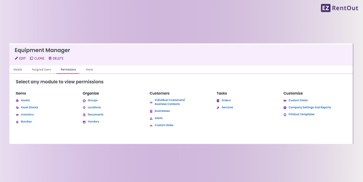Click the Documents file icon
Screen dimensions: 363x182
pyautogui.click(x=84, y=115)
